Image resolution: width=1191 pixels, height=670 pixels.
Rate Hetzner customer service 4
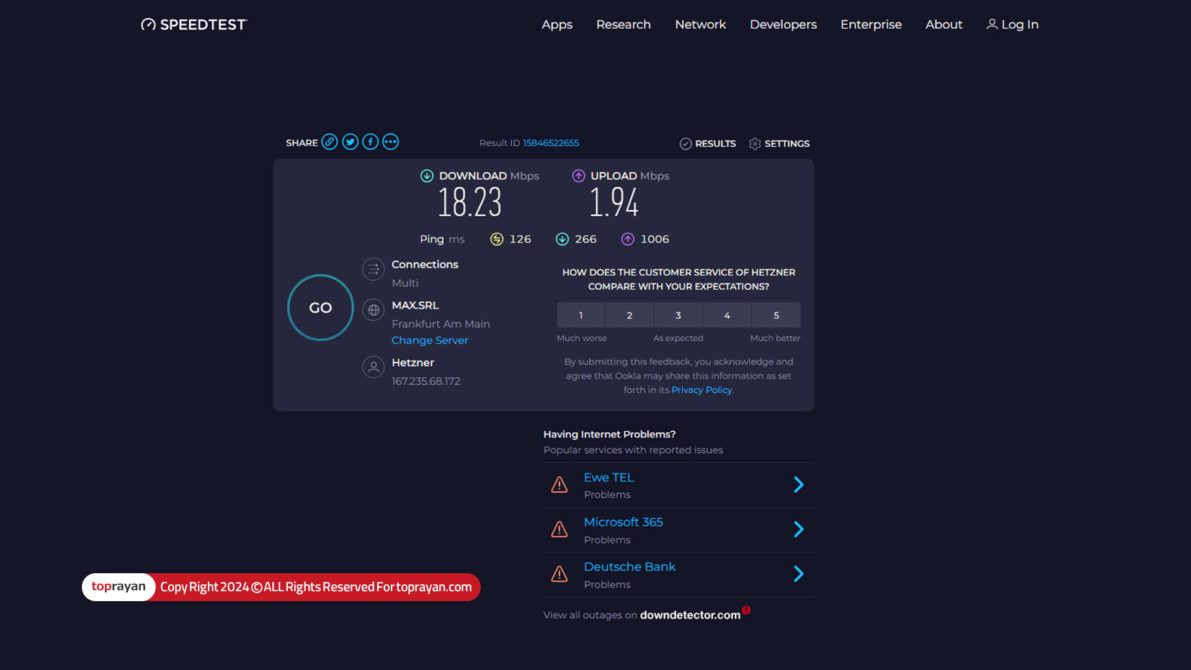click(x=727, y=315)
